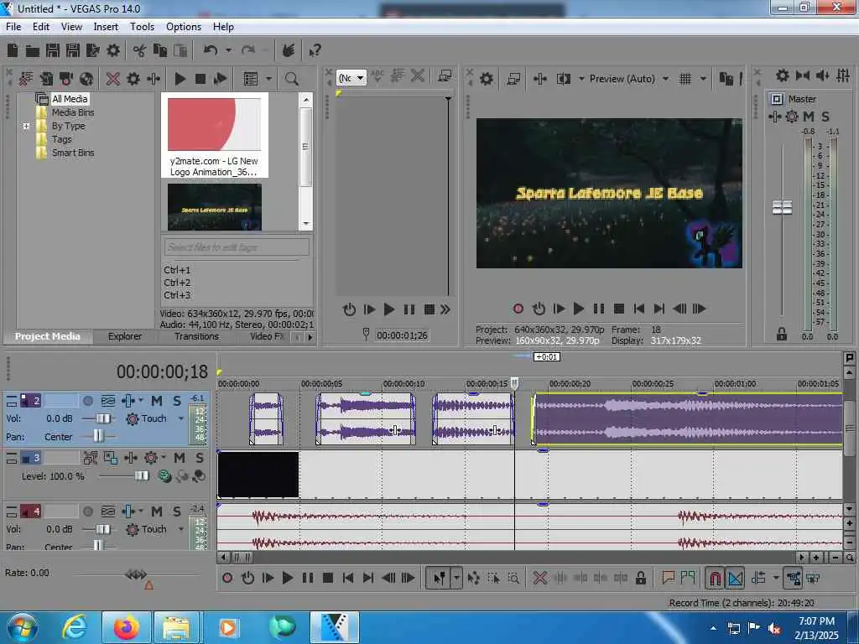Click the What's This help icon
Screen dimensions: 859x644
click(315, 51)
